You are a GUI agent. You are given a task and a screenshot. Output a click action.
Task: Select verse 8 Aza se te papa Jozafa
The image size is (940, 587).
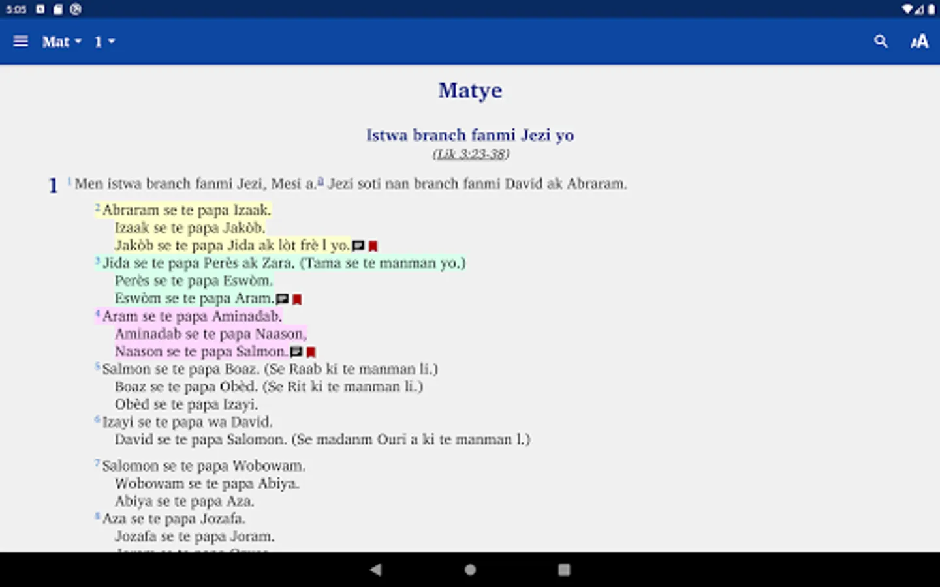(x=174, y=519)
